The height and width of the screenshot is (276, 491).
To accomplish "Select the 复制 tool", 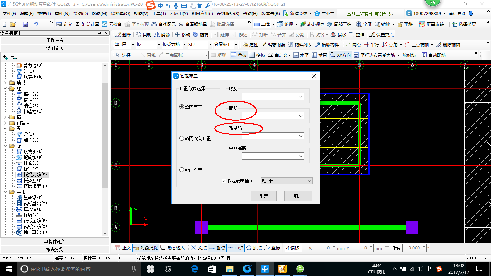I will [x=143, y=34].
